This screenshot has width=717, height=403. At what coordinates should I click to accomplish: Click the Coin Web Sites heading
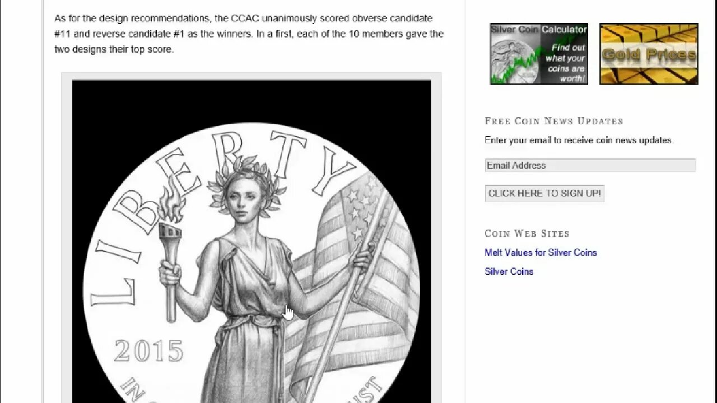[527, 233]
